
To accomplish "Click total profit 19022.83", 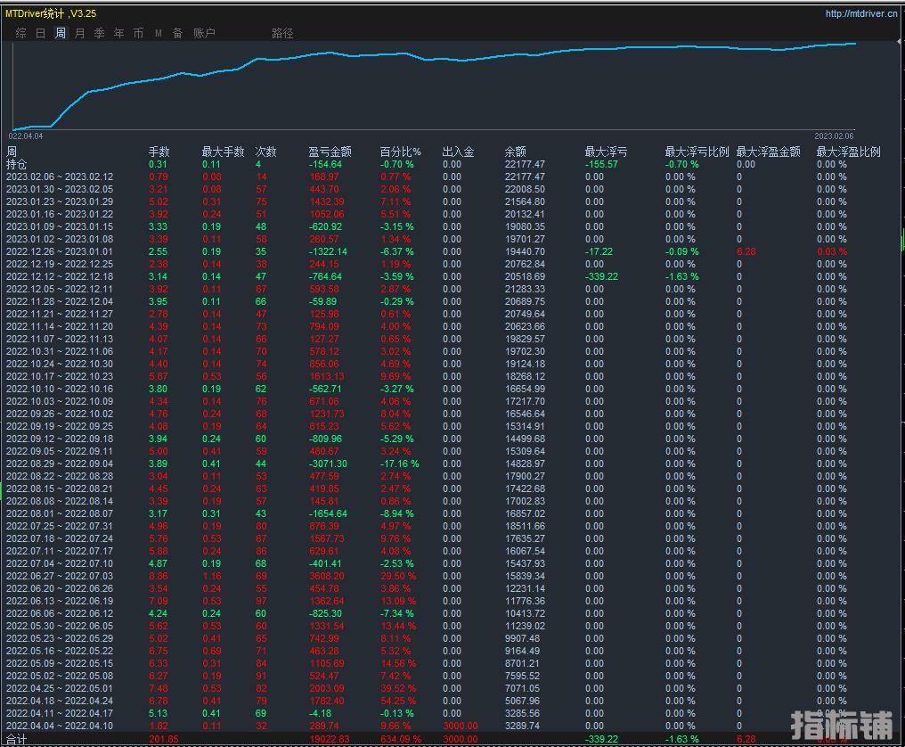I will pyautogui.click(x=329, y=739).
